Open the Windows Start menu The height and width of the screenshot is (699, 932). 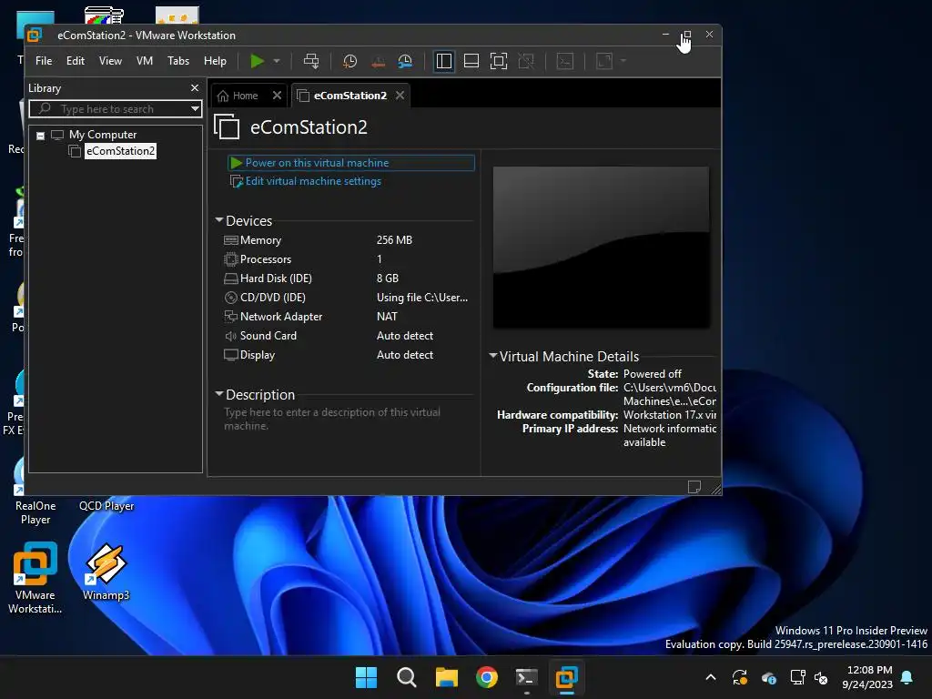(366, 677)
